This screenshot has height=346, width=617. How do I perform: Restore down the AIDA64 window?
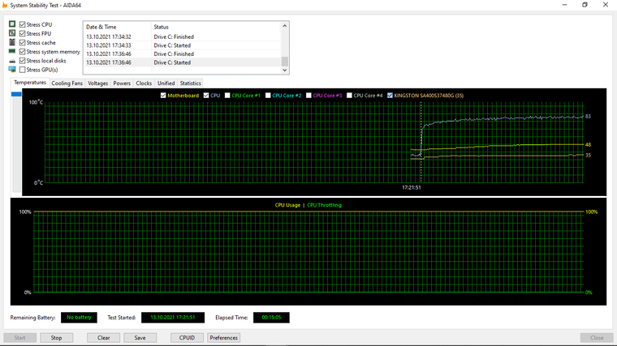(x=585, y=5)
